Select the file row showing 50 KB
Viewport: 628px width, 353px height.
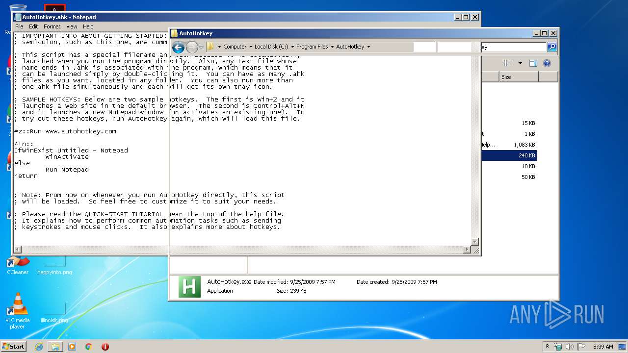pos(509,177)
